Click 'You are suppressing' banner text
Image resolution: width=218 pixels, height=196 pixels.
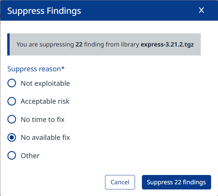[45, 44]
